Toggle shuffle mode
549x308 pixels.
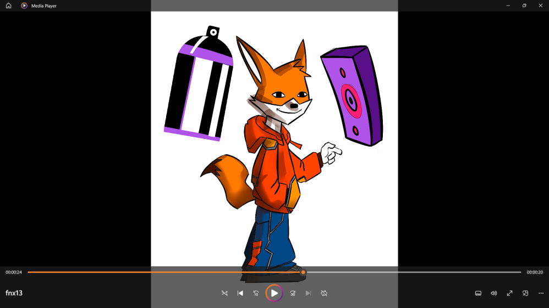coord(224,293)
